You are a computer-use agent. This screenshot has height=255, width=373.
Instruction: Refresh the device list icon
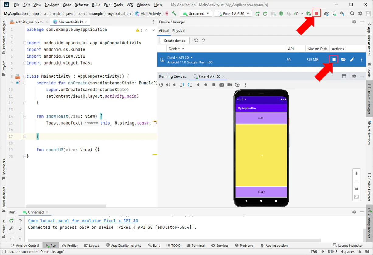click(196, 41)
